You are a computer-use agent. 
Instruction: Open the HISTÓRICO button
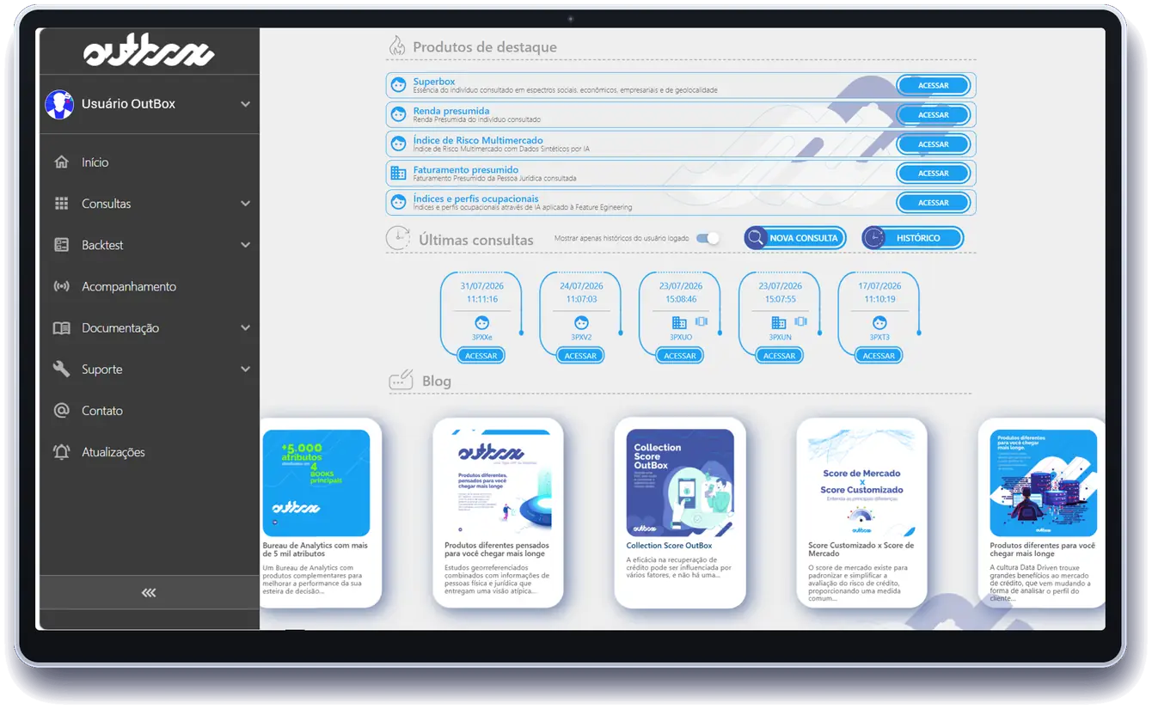(912, 238)
